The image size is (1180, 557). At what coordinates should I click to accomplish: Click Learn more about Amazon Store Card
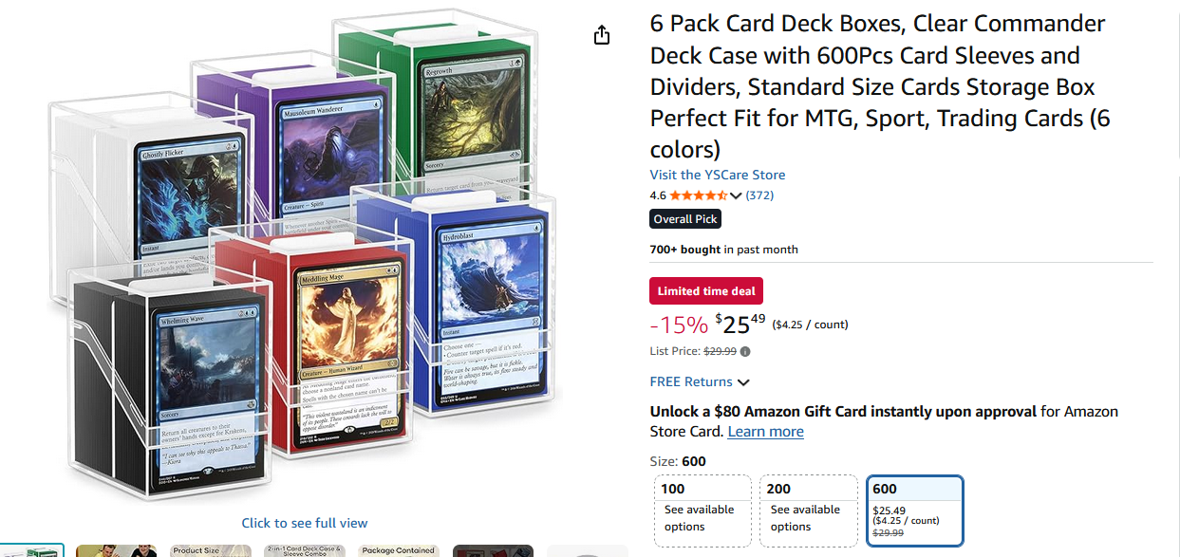click(x=765, y=432)
